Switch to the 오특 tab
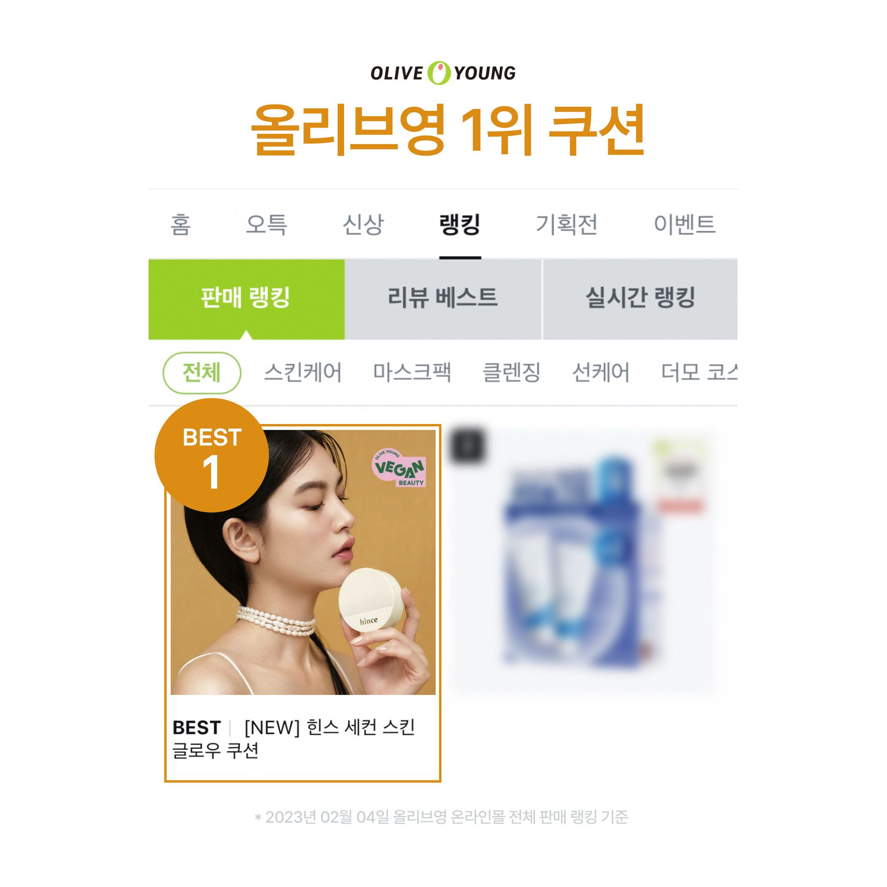 pyautogui.click(x=267, y=224)
